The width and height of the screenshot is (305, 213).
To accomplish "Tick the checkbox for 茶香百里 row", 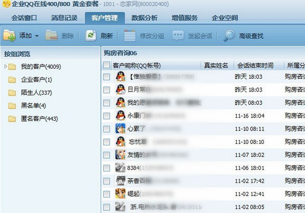I will tap(106, 181).
